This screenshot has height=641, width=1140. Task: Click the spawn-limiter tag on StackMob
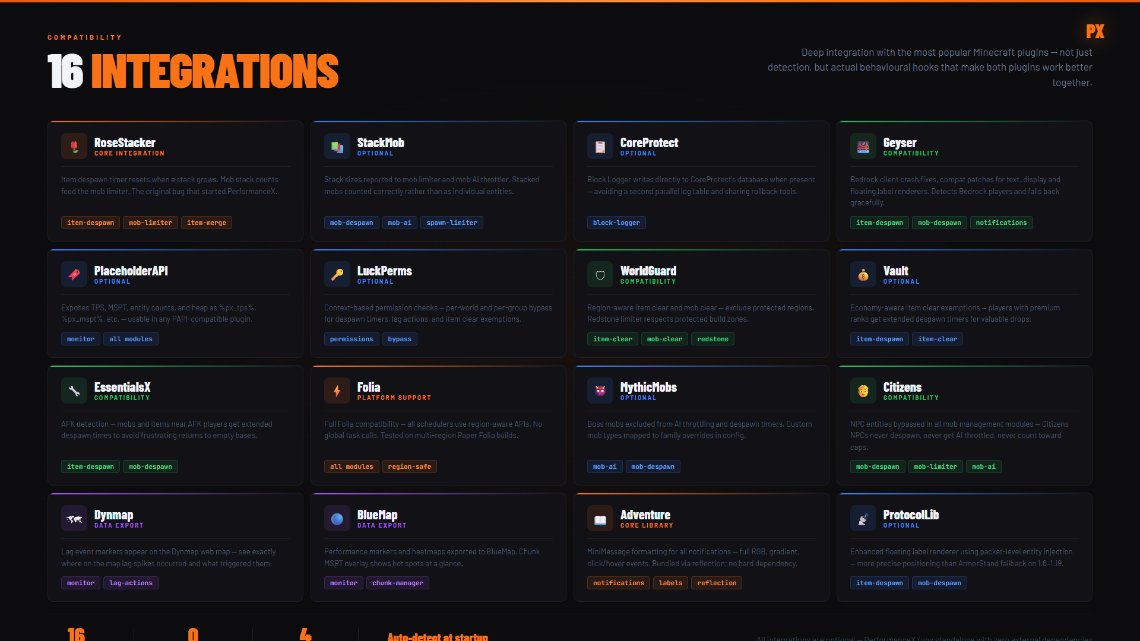pos(452,223)
